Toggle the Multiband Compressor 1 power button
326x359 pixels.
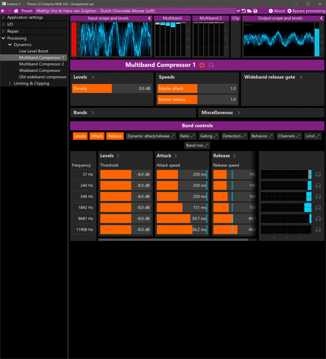point(202,65)
